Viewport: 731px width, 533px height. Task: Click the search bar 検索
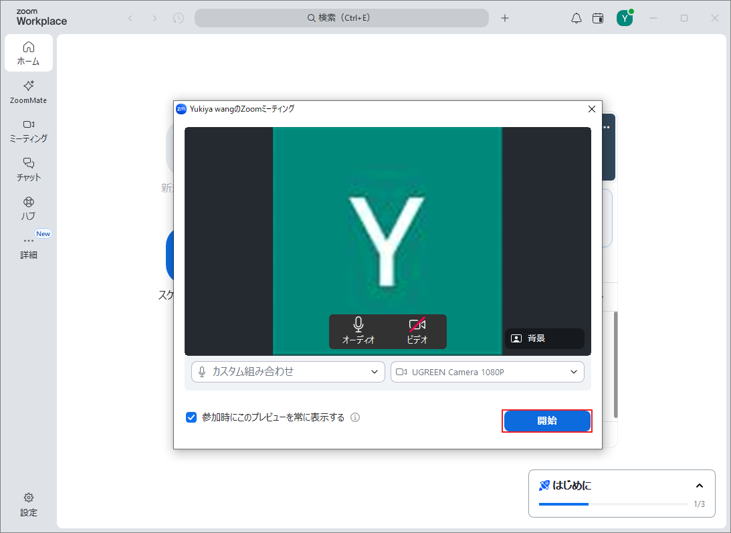tap(341, 17)
